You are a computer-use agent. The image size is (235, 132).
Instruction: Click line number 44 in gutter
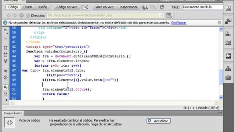point(14,56)
